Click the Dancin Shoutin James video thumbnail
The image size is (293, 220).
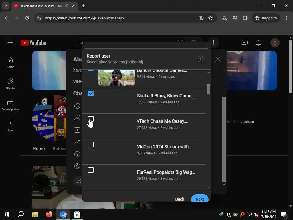click(116, 78)
